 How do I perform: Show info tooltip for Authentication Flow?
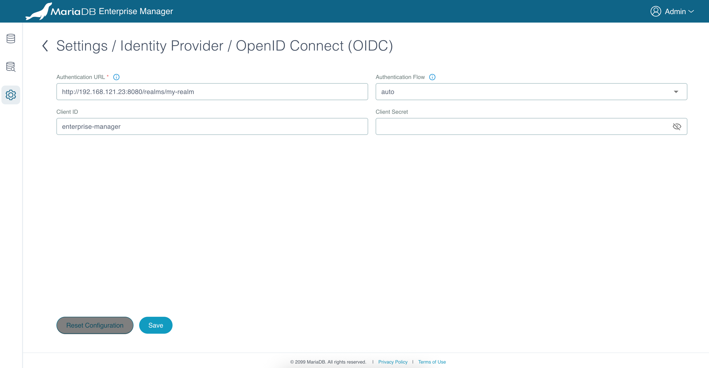432,77
